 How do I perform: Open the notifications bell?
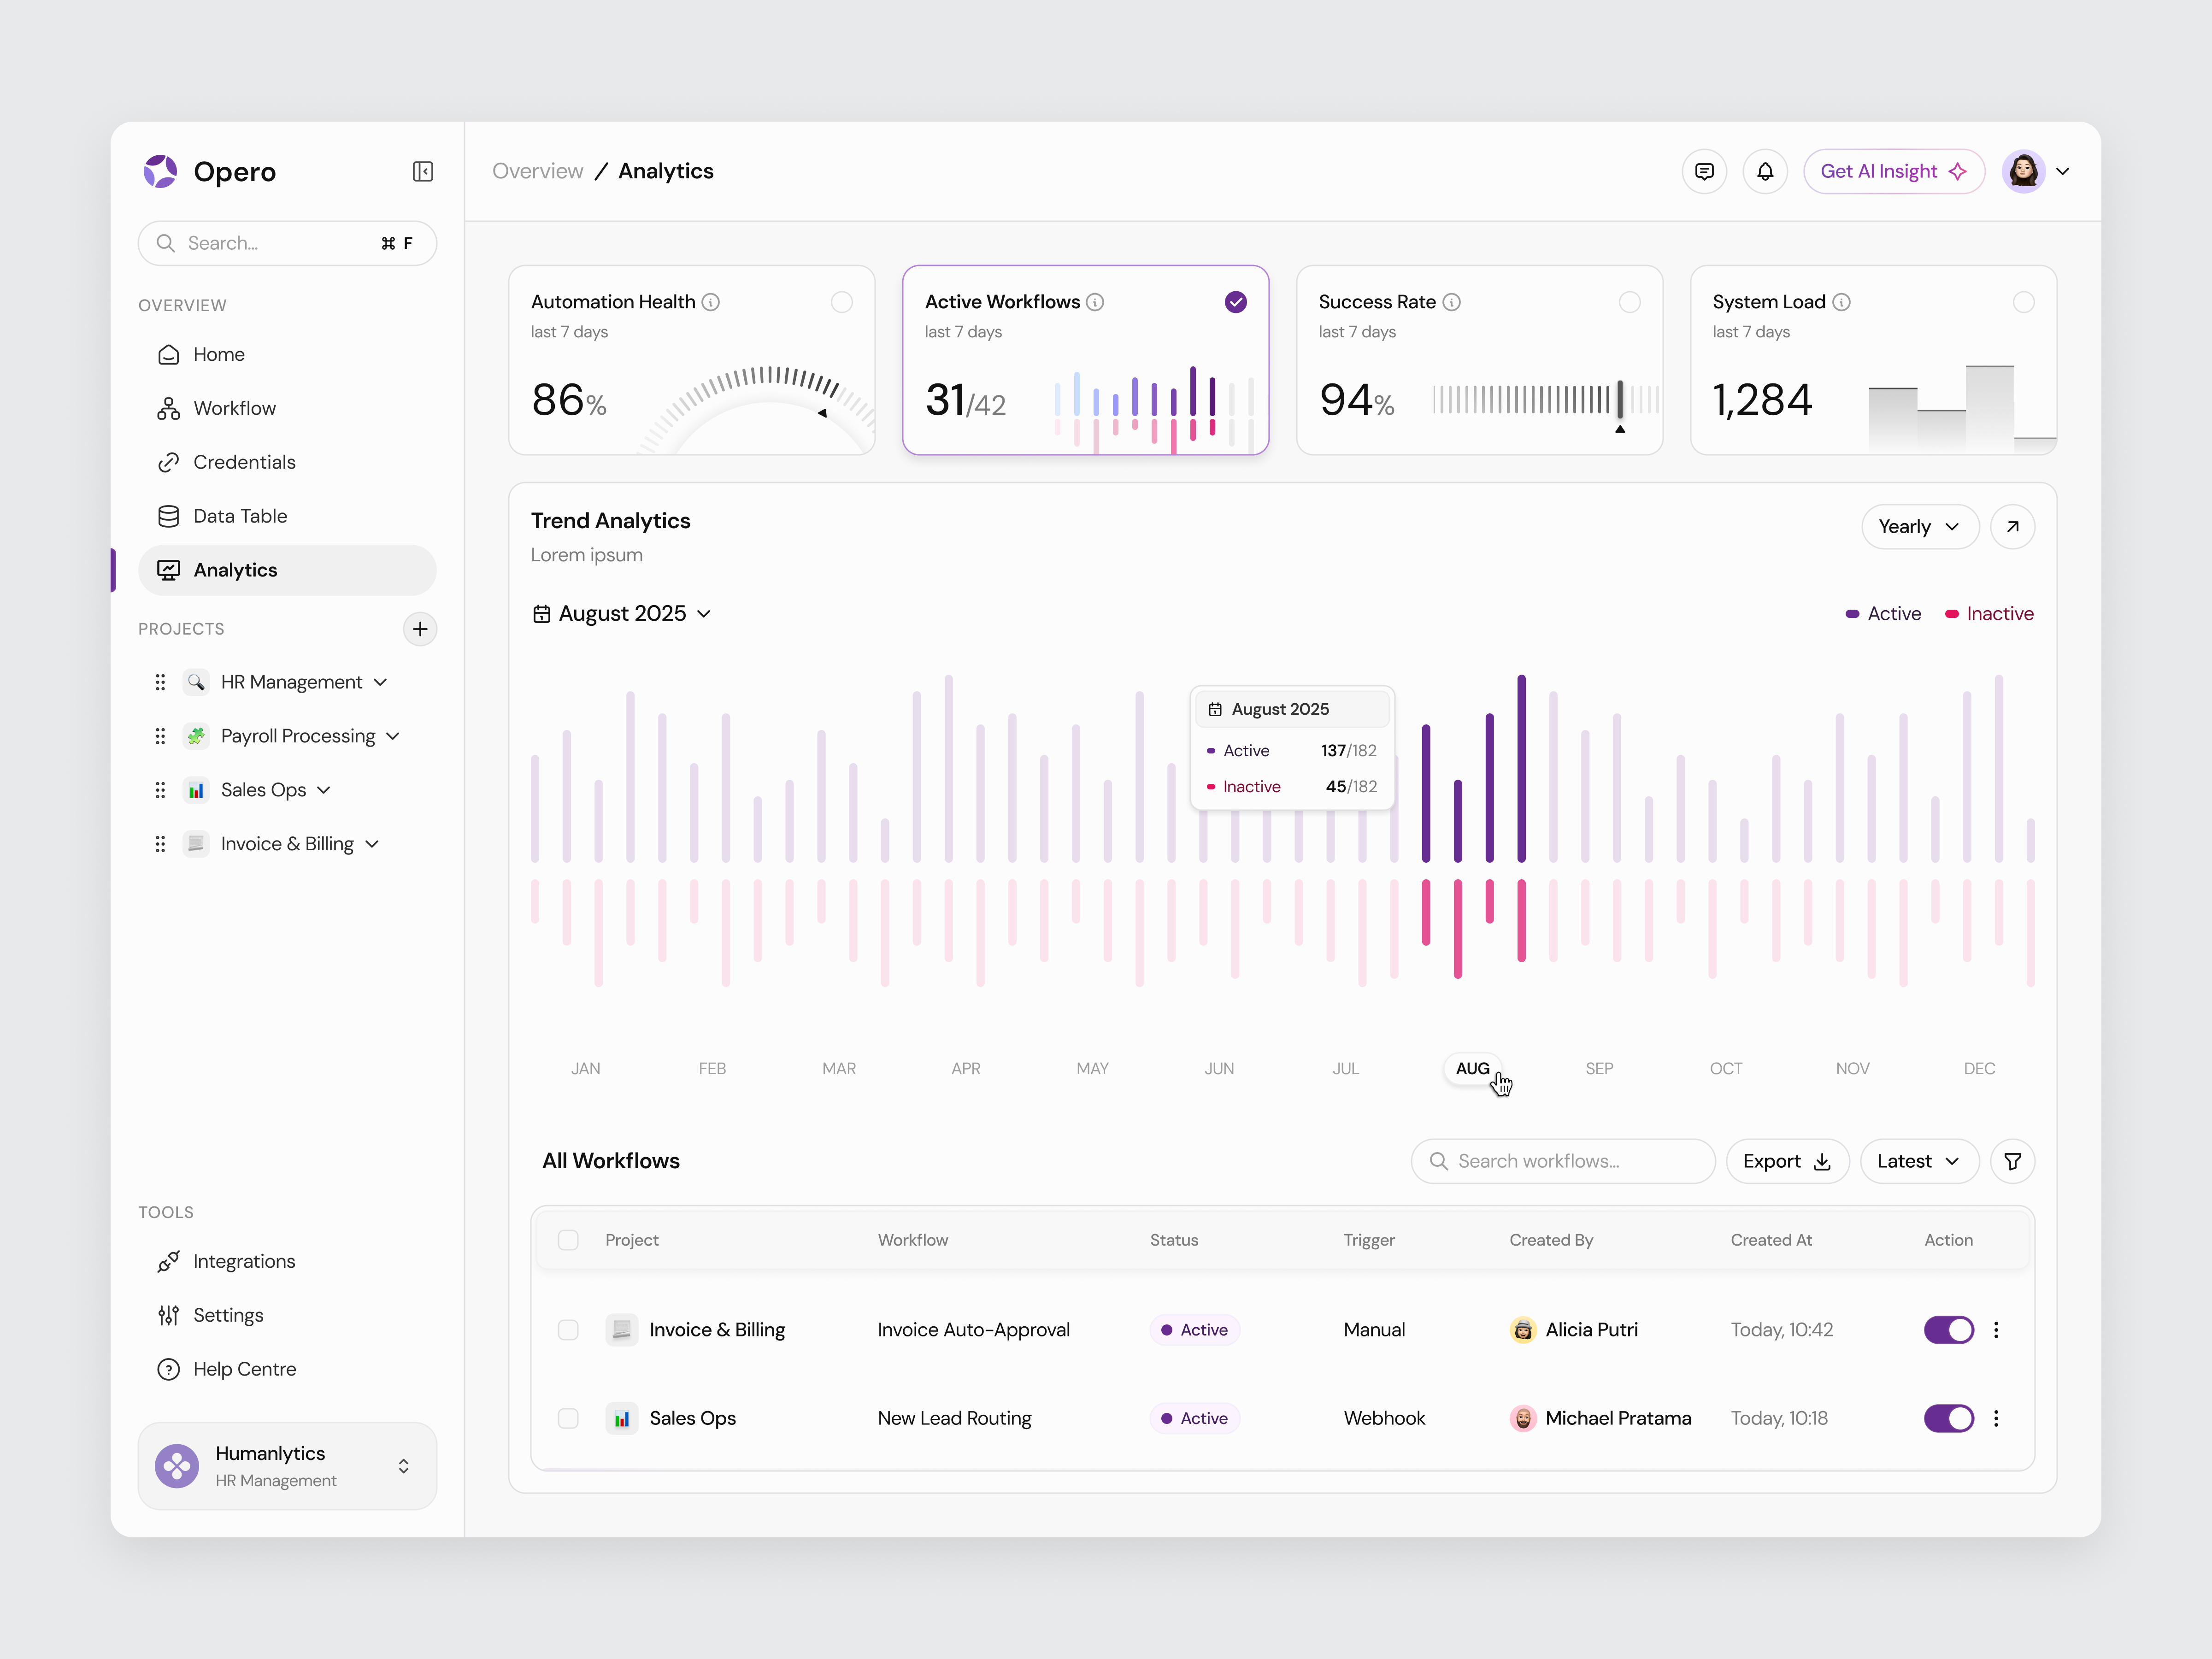point(1765,171)
